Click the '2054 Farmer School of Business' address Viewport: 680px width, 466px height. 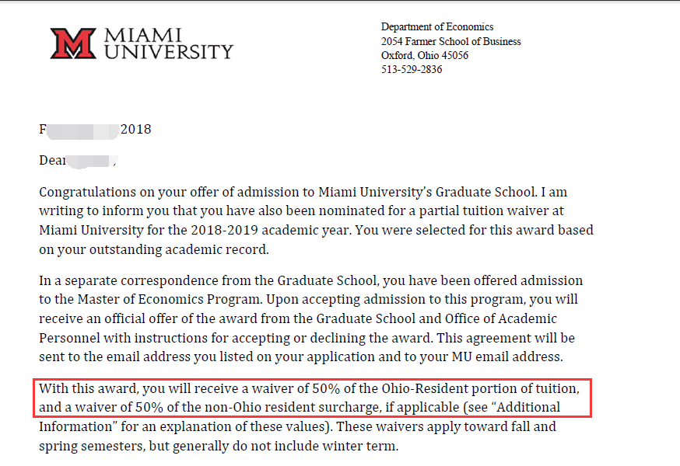(450, 41)
